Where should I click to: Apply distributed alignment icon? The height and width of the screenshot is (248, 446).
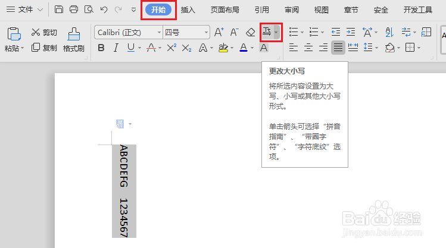tap(353, 48)
